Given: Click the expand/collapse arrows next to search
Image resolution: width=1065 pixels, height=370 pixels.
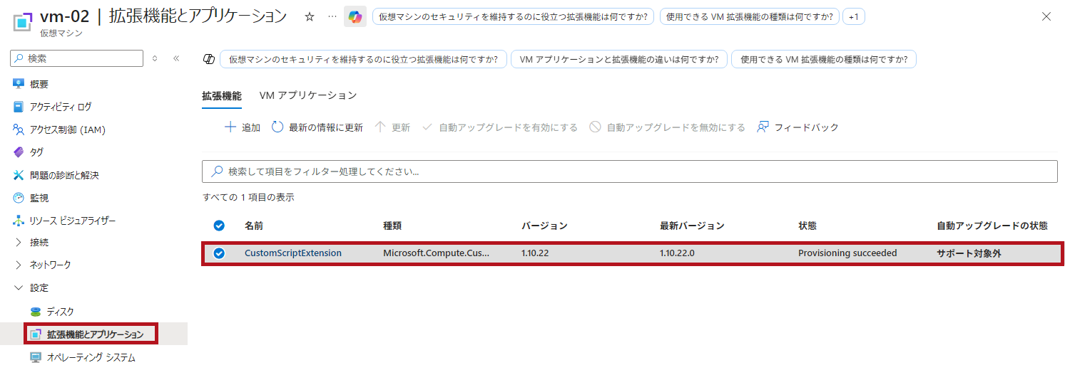Looking at the screenshot, I should [155, 58].
